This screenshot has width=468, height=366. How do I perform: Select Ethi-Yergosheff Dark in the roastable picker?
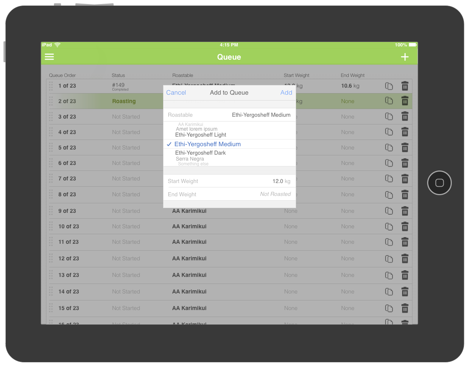click(200, 153)
